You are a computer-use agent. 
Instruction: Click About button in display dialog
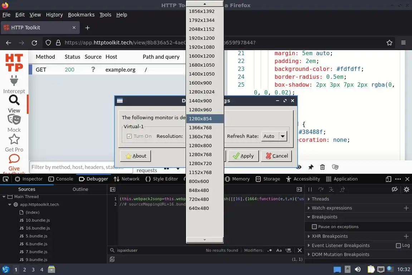pyautogui.click(x=136, y=156)
